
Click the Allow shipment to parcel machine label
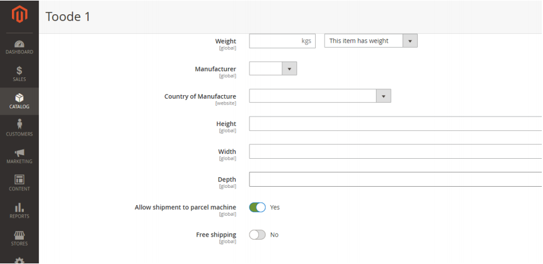click(185, 207)
